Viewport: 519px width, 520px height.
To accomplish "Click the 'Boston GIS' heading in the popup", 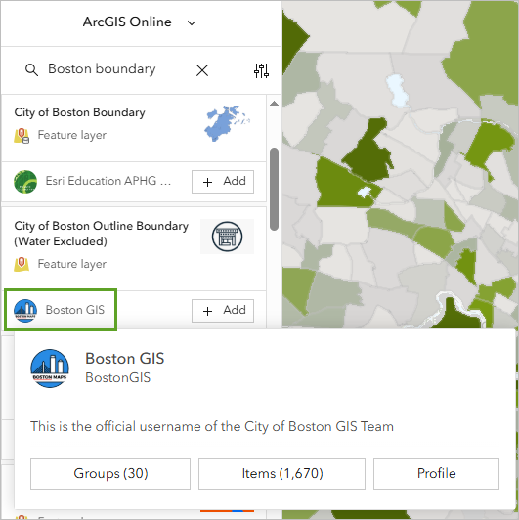I will click(125, 358).
